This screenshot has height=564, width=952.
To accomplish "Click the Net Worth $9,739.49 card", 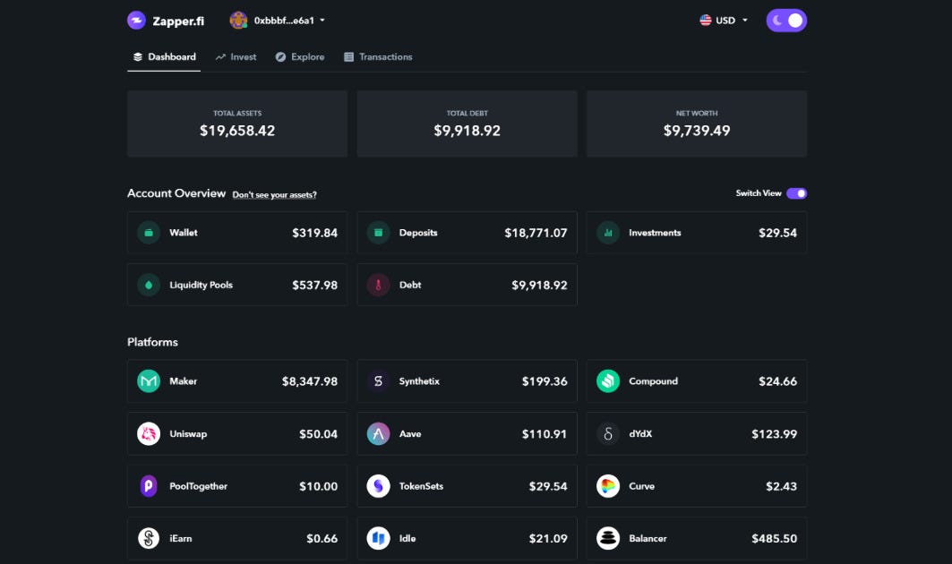I will point(697,124).
